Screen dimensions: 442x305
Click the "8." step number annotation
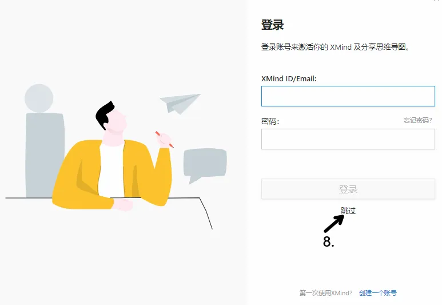[328, 242]
